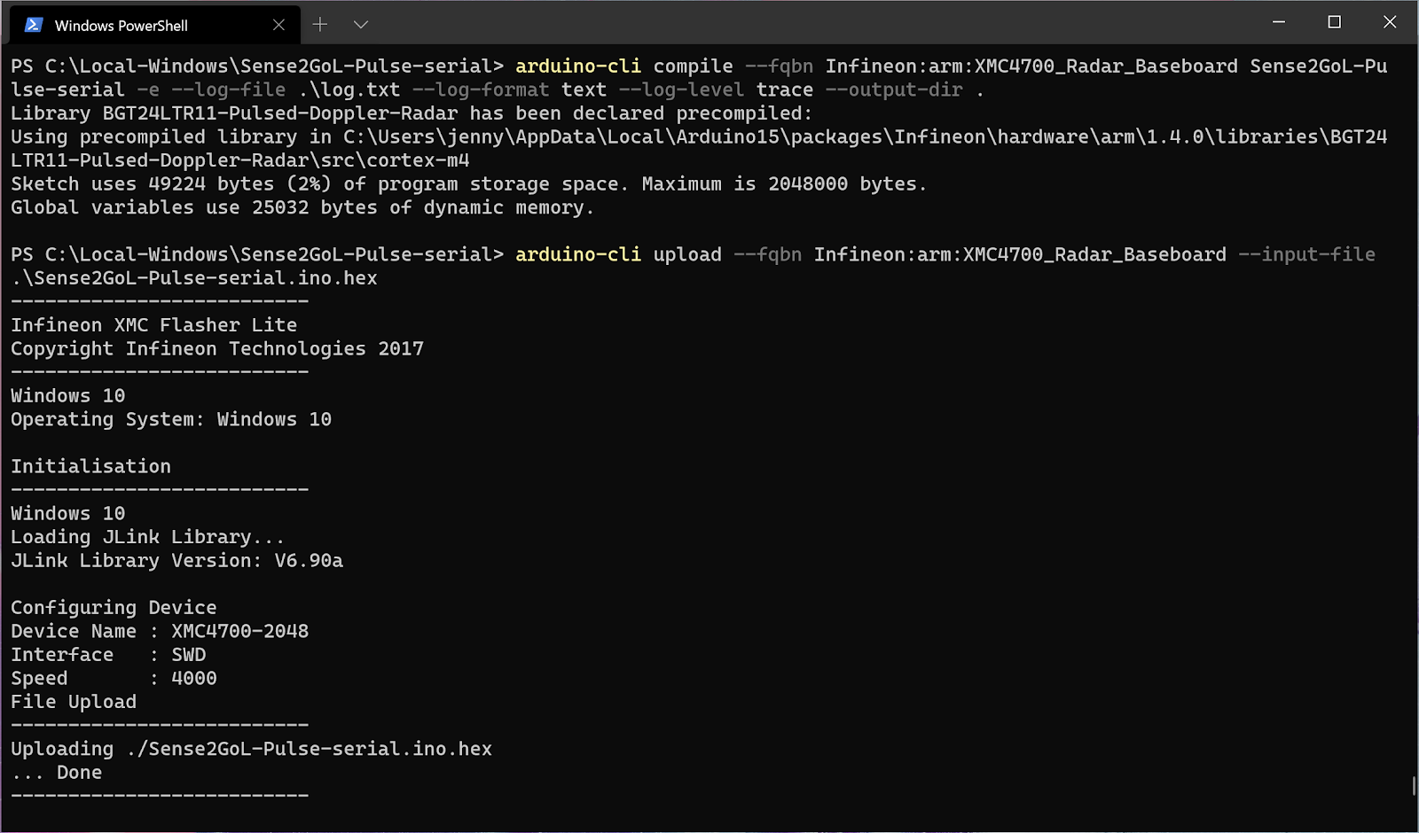Click the word 'upload' in second command

(687, 255)
